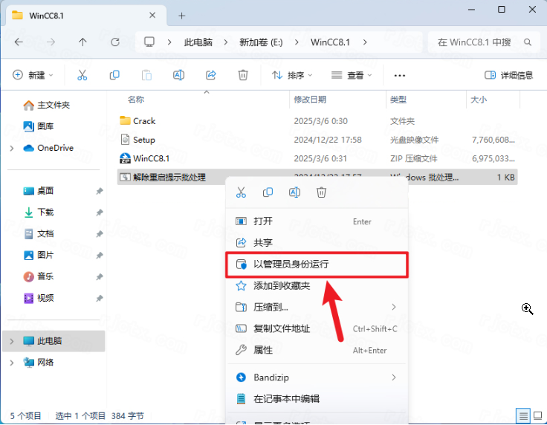Click the chevron after 此电脑 in the address bar
Image resolution: width=547 pixels, height=425 pixels.
pyautogui.click(x=226, y=42)
